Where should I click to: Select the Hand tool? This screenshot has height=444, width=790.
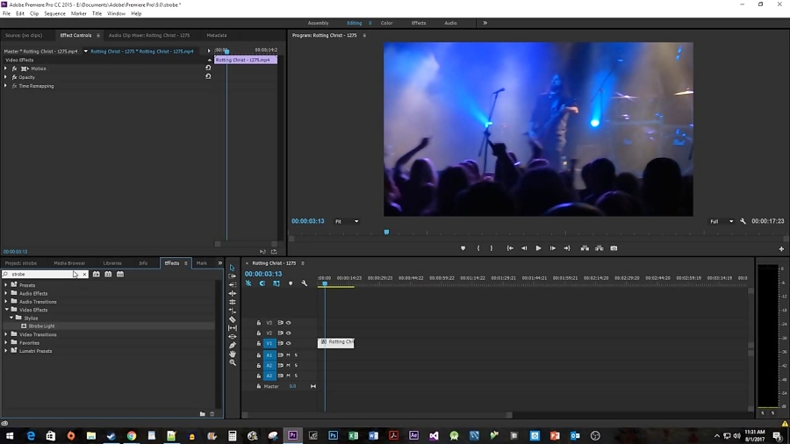233,354
